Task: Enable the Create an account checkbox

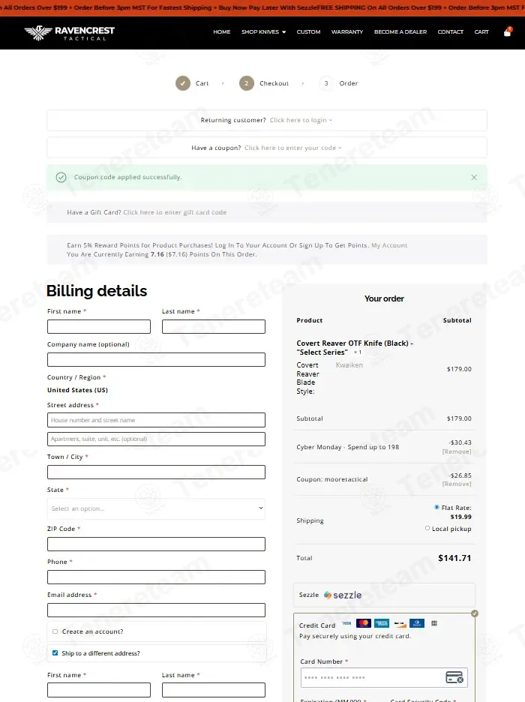Action: (x=55, y=631)
